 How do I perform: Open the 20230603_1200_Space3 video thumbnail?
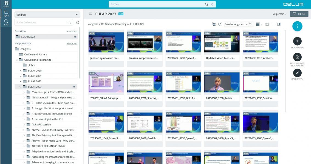[260, 122]
